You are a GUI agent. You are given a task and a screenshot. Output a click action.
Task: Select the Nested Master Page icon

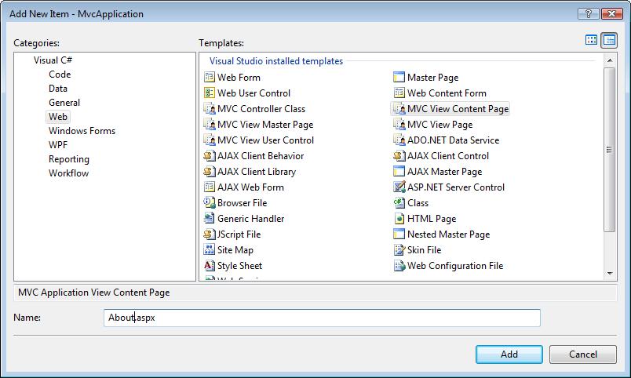[399, 234]
